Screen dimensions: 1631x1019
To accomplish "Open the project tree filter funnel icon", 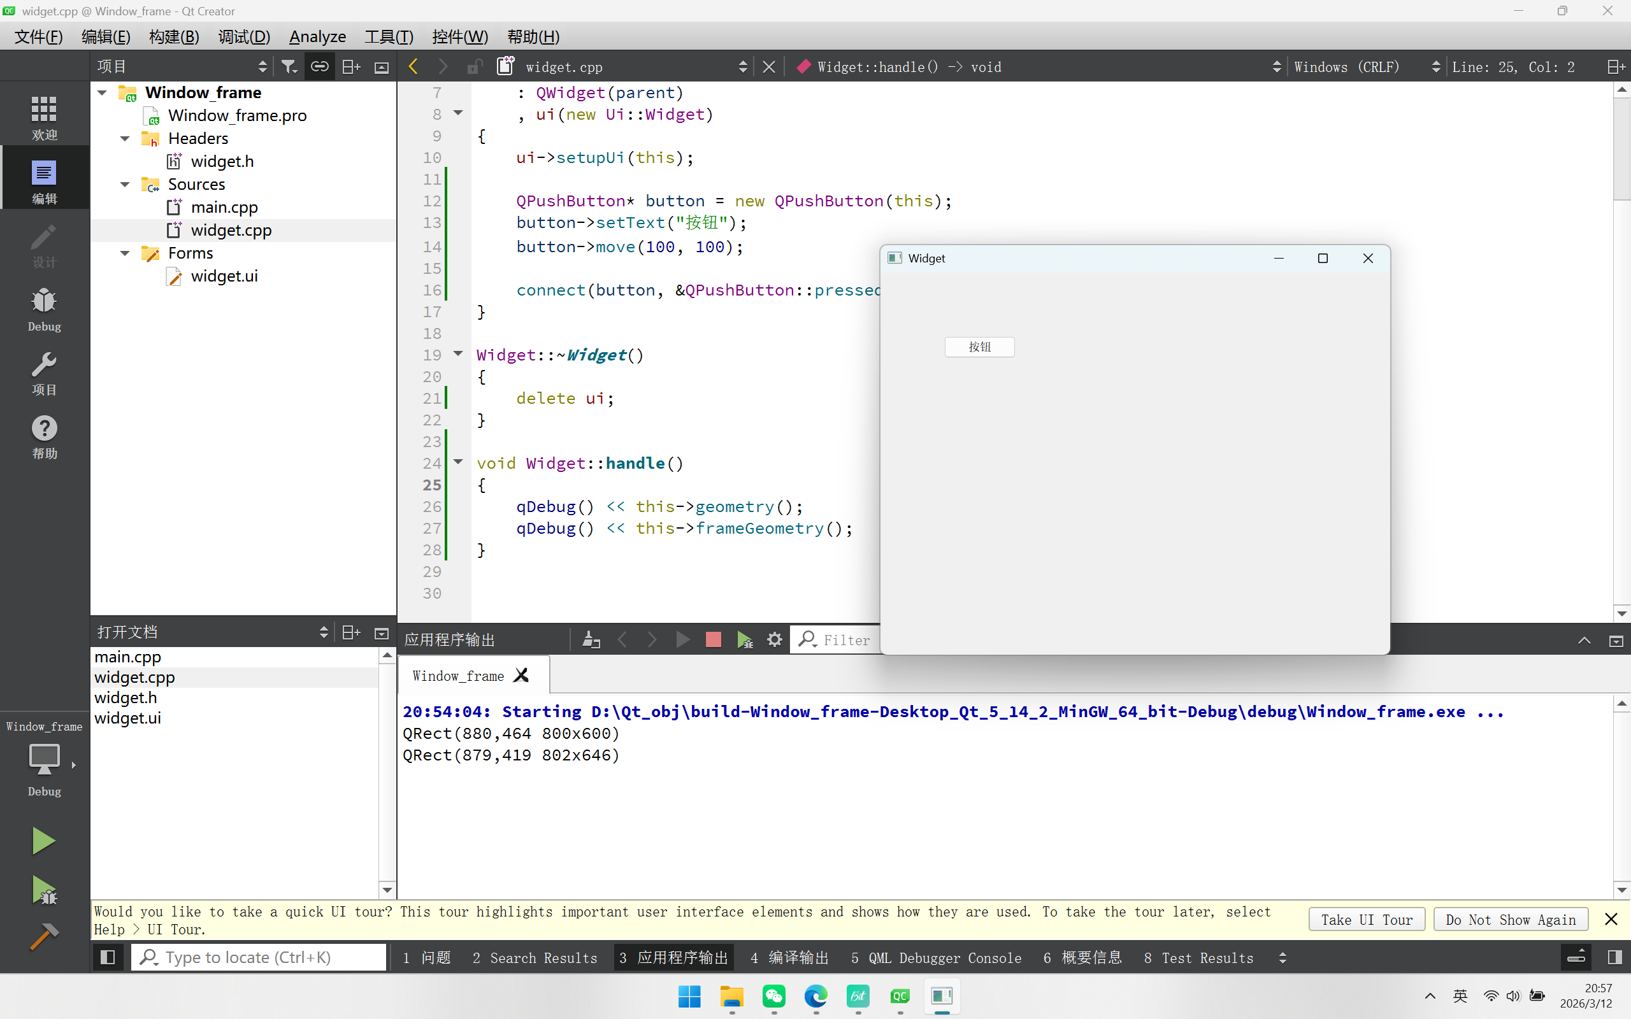I will point(289,67).
